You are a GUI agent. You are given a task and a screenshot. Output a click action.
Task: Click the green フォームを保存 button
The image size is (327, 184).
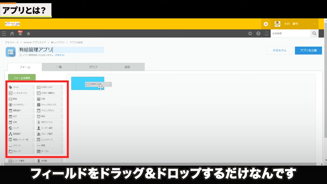click(x=22, y=78)
